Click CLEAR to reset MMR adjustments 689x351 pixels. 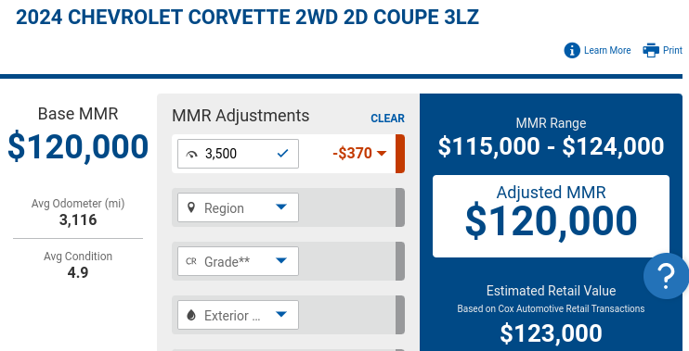(387, 119)
